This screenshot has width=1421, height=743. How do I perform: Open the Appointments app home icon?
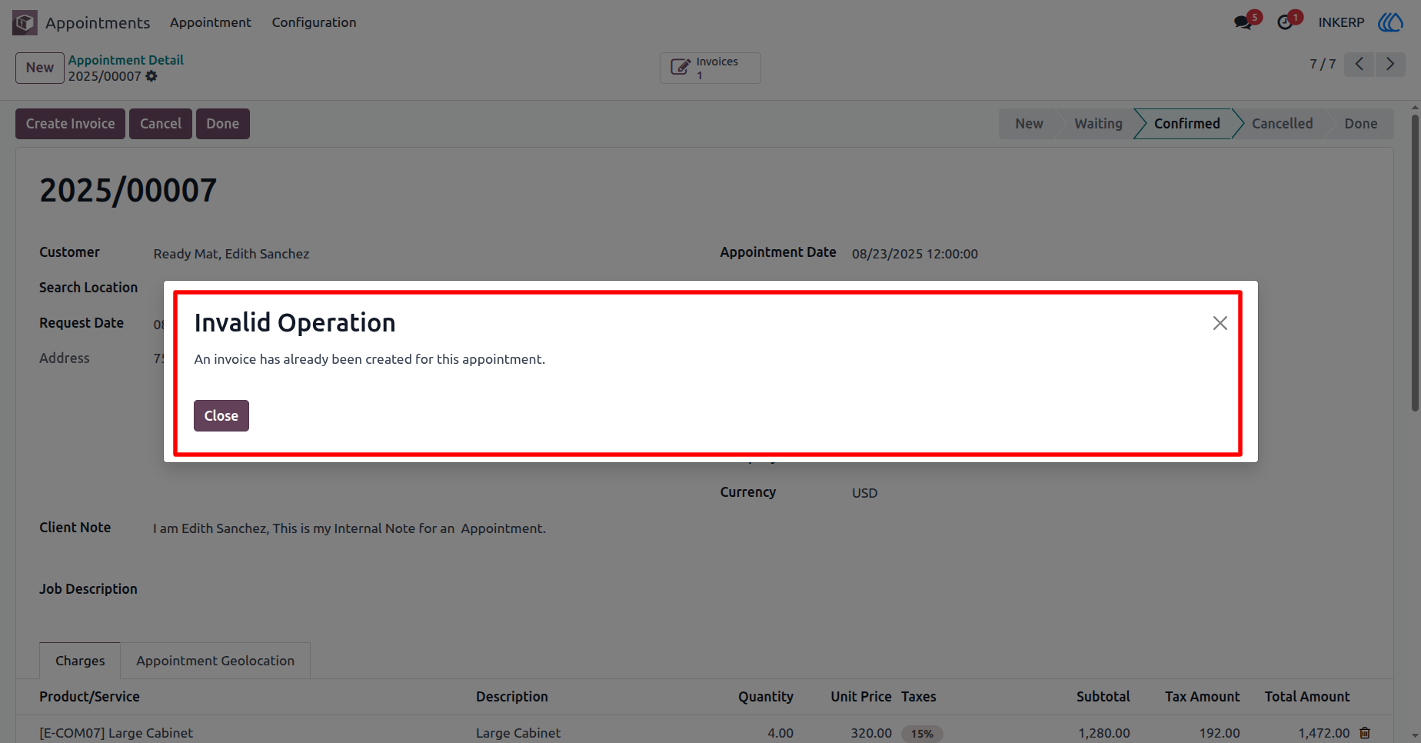[x=25, y=22]
